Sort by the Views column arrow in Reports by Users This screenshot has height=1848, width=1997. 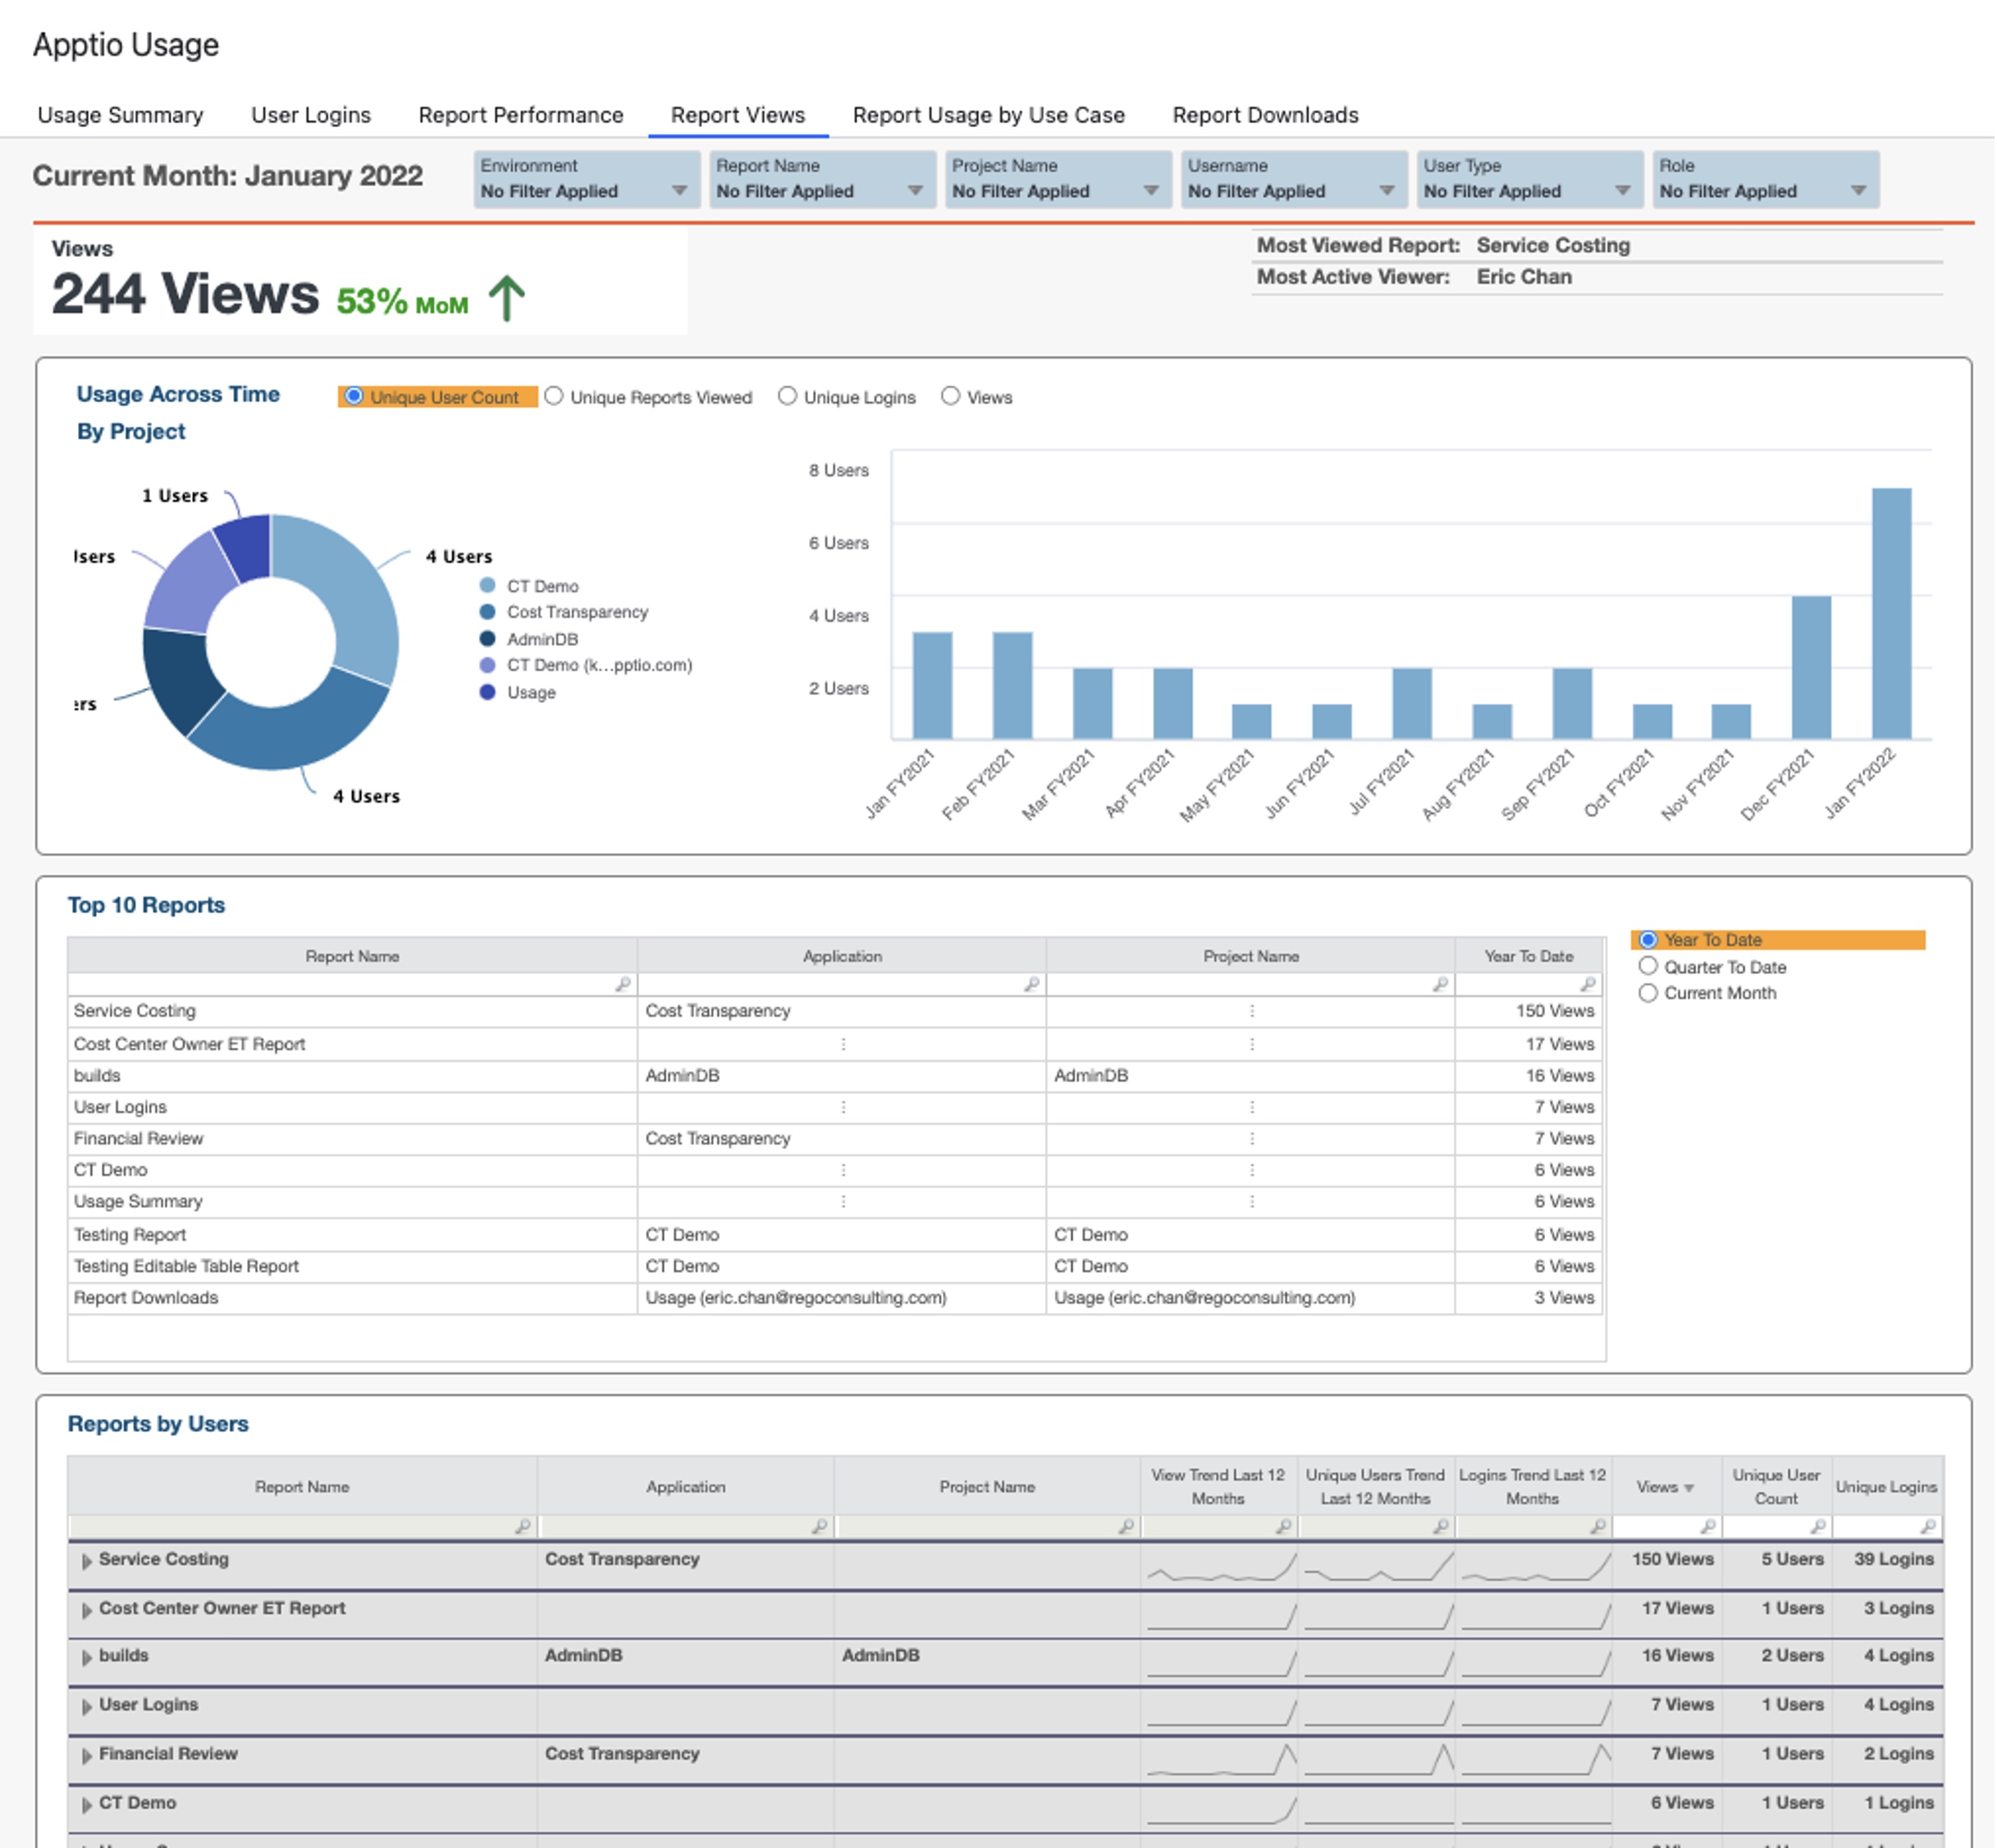pyautogui.click(x=1689, y=1488)
